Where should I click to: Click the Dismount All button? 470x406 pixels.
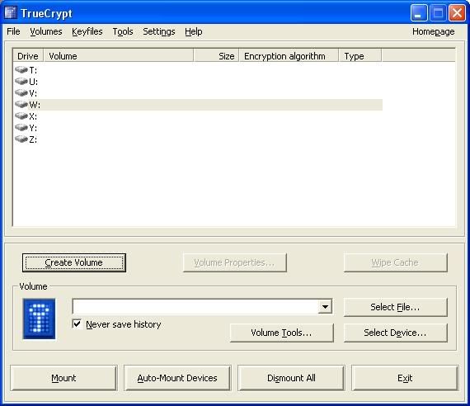[291, 378]
